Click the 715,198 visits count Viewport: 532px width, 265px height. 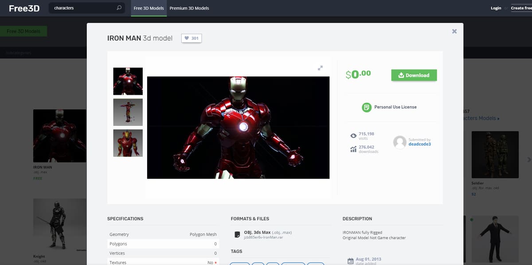(x=366, y=134)
